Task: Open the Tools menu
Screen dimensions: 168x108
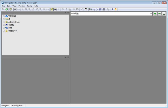Action: (29, 6)
